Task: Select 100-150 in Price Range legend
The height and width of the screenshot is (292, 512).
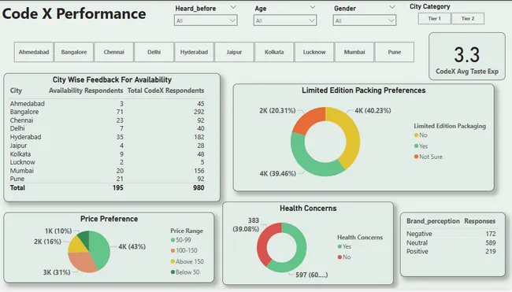Action: 184,250
